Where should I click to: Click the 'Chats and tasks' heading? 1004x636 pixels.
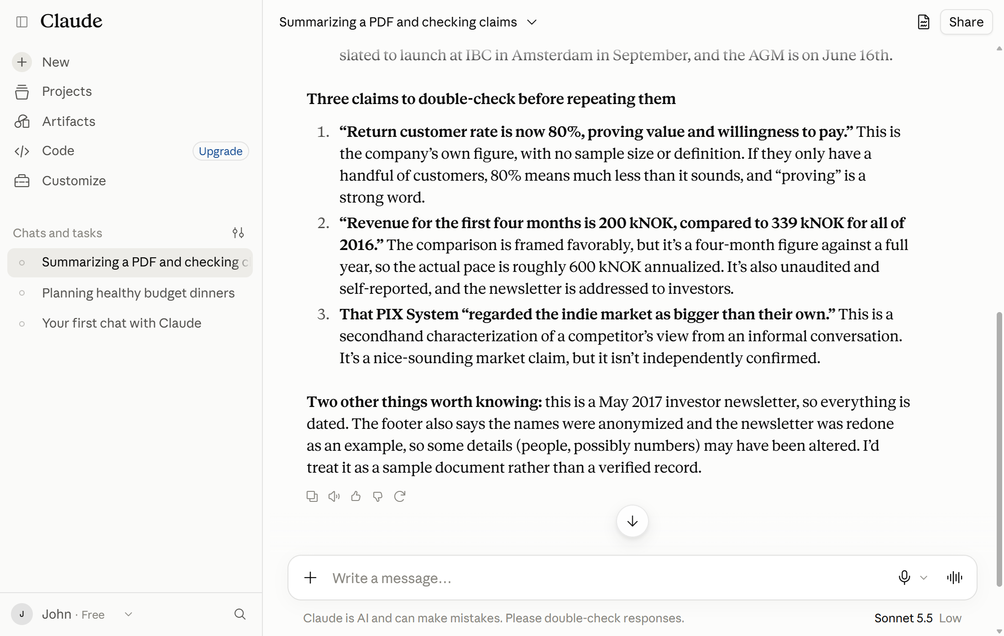click(x=58, y=233)
